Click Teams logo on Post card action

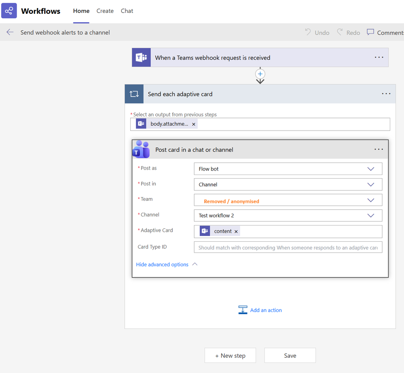pyautogui.click(x=141, y=149)
